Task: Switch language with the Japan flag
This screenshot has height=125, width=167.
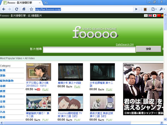Action: coord(154,16)
